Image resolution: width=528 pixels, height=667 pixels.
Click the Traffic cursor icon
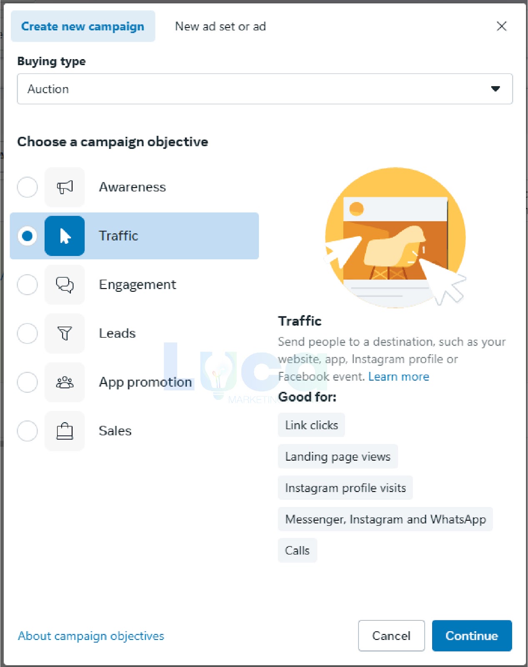click(x=65, y=236)
